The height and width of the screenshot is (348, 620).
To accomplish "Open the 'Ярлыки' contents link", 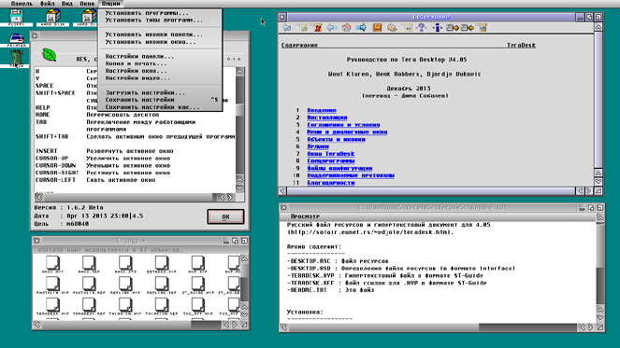I will click(318, 146).
